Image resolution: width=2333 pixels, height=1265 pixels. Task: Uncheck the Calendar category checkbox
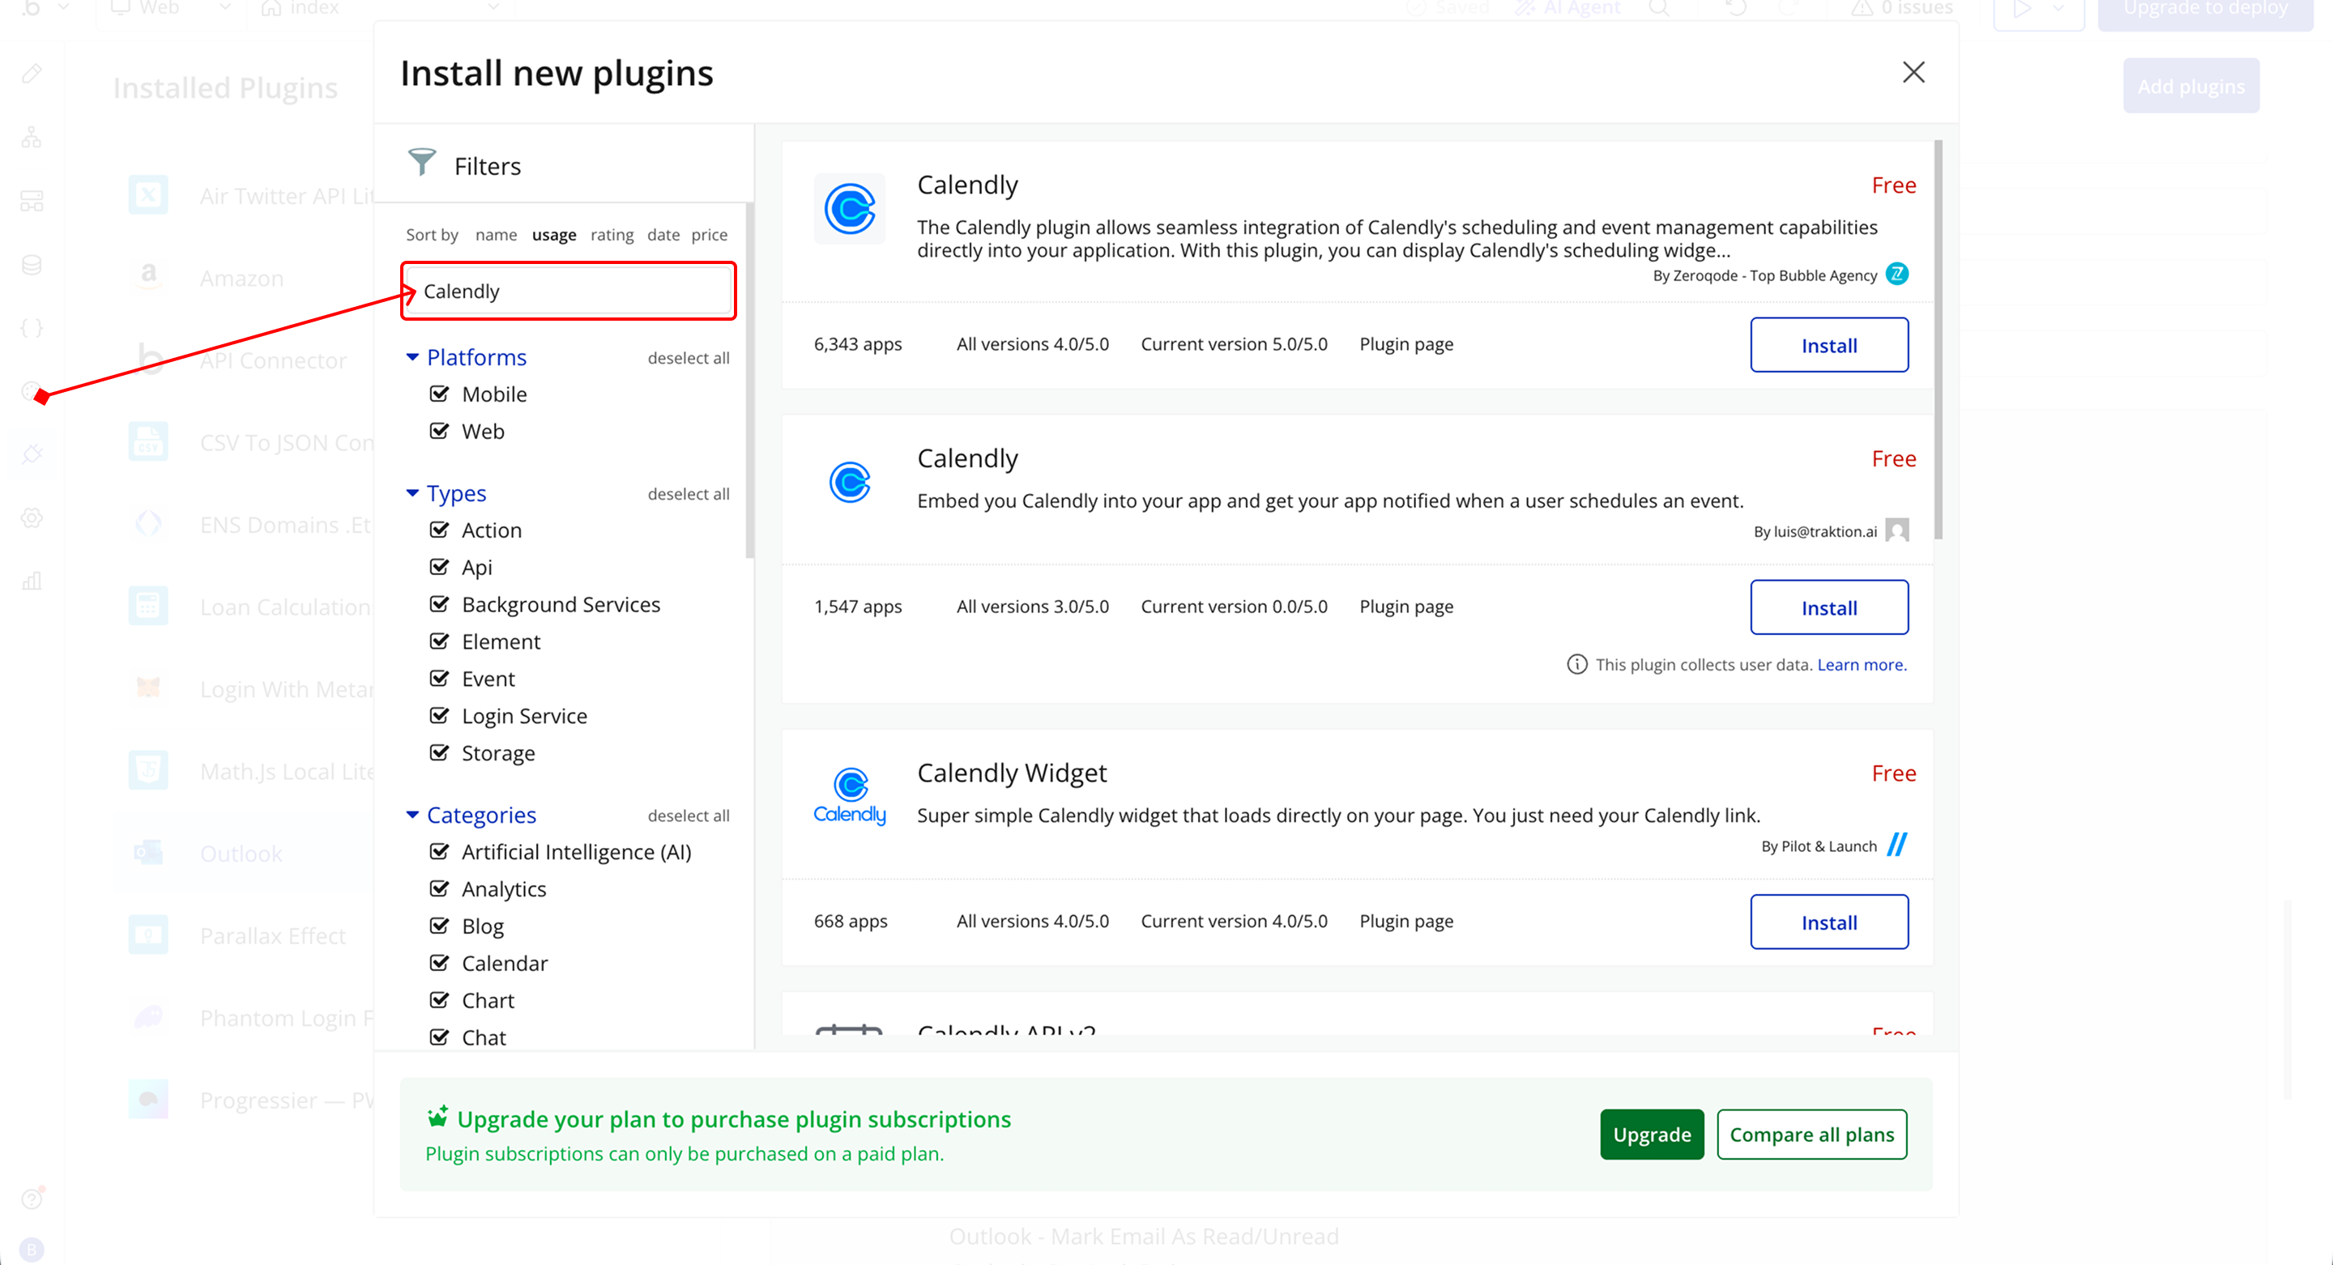coord(439,964)
